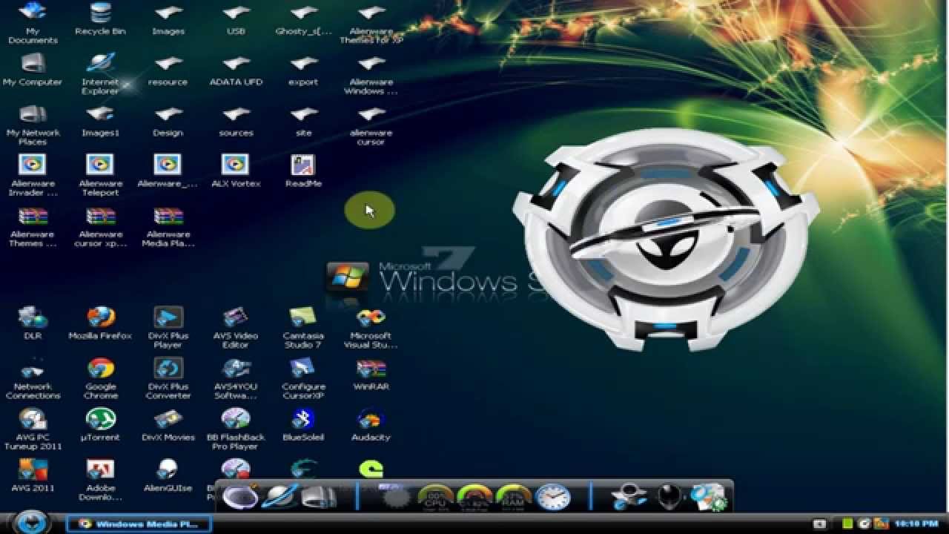Click the system tray clock
The width and height of the screenshot is (949, 534).
point(916,524)
